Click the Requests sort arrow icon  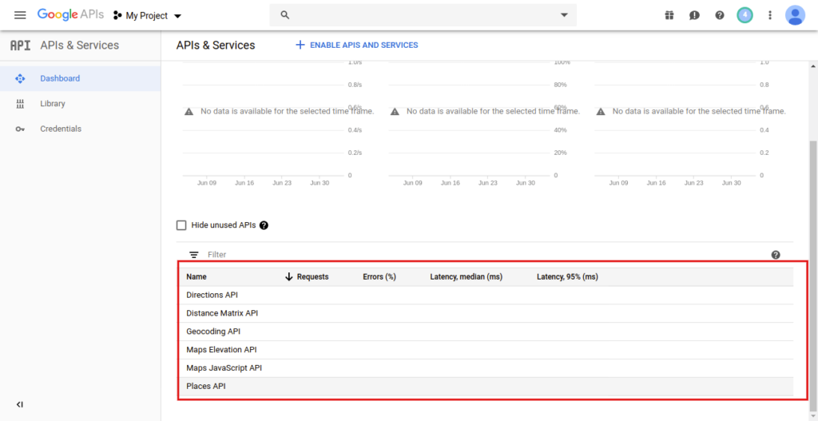[289, 277]
